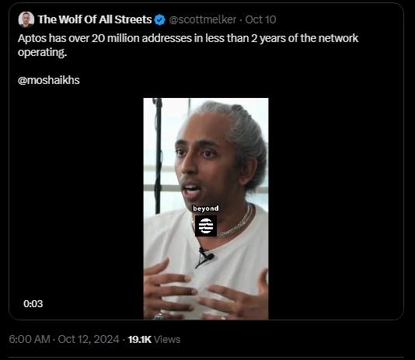Click the word "operating." in the post

(x=42, y=52)
